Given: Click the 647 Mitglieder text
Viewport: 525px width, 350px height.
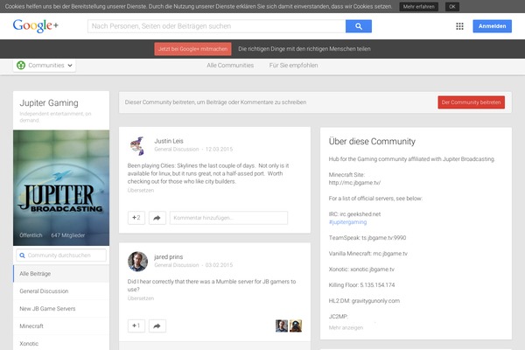Looking at the screenshot, I should pyautogui.click(x=68, y=235).
